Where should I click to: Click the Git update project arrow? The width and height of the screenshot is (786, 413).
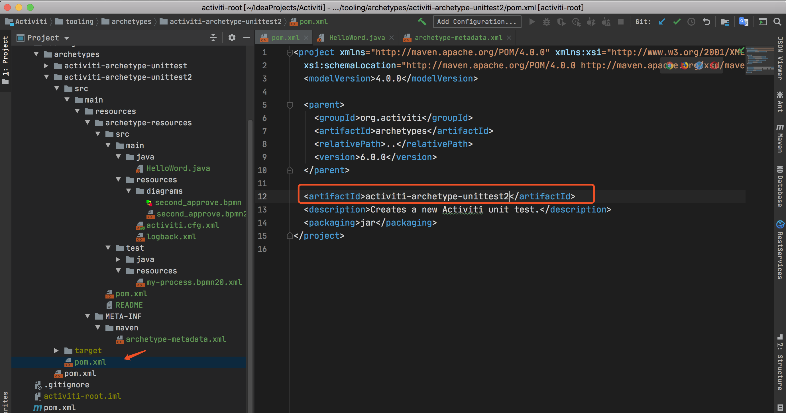pos(661,22)
